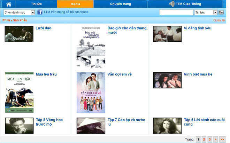The width and height of the screenshot is (230, 143).
Task: Go to page 2
Action: (x=204, y=140)
